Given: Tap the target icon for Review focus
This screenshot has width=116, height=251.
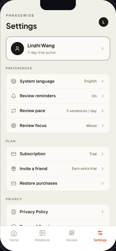Looking at the screenshot, I should click(14, 126).
